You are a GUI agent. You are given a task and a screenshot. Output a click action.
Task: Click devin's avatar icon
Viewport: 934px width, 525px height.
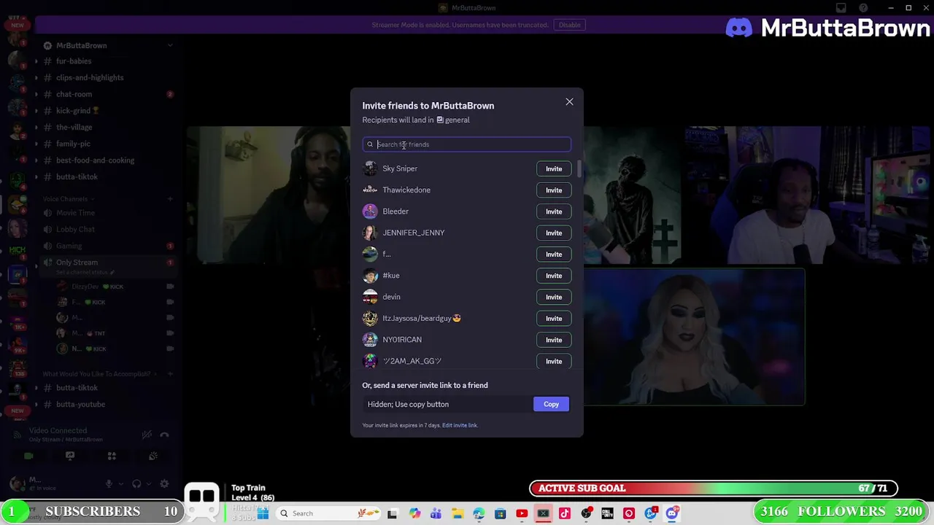coord(370,297)
